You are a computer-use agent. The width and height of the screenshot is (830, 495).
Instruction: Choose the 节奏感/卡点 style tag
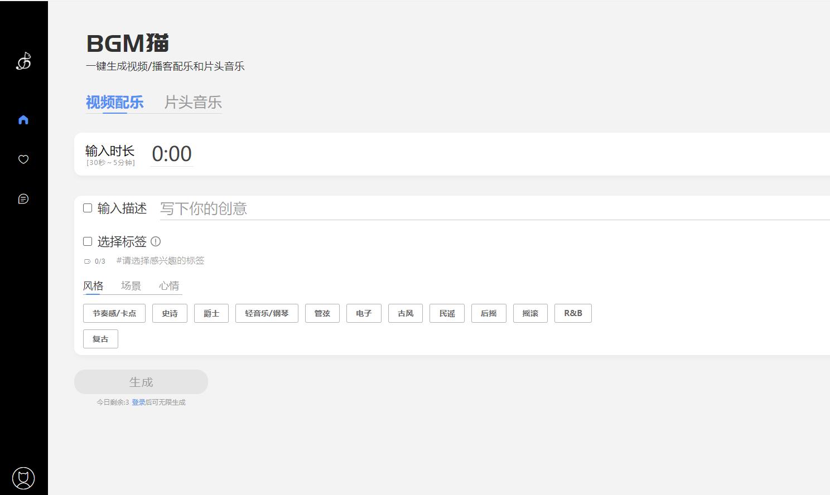(114, 313)
